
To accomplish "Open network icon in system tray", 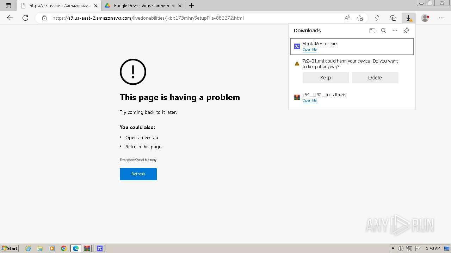I will [409, 248].
